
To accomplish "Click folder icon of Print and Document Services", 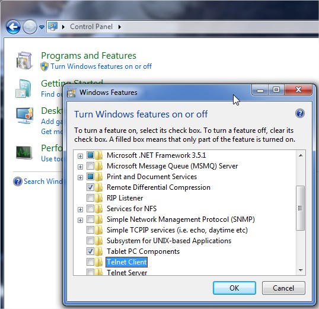I will pyautogui.click(x=99, y=177).
